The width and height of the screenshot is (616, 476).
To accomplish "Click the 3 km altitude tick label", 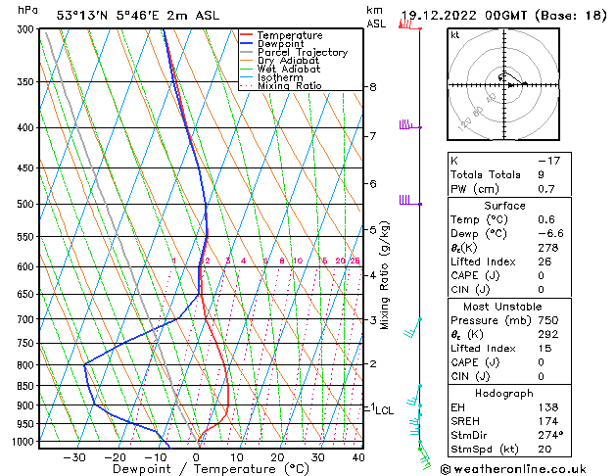I will [373, 319].
